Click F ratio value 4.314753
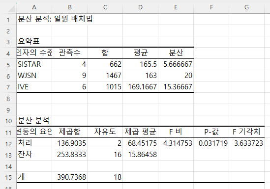The image size is (270, 189). (x=176, y=143)
